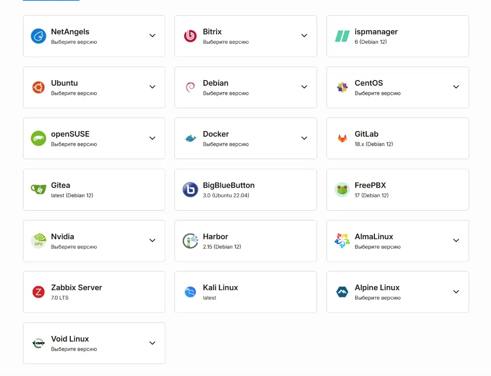The height and width of the screenshot is (376, 491).
Task: Expand the Void Linux version chevron
Action: [152, 343]
